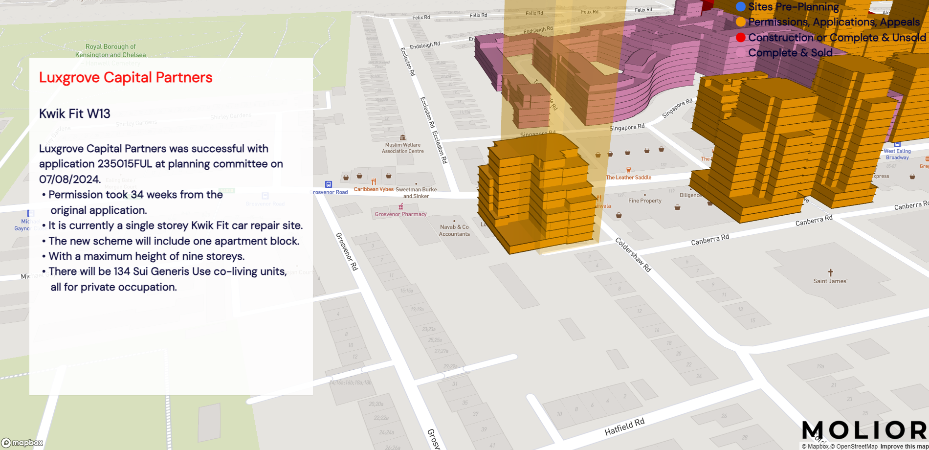The image size is (929, 450).
Task: Click the Coldershaw Rd street label
Action: click(633, 254)
